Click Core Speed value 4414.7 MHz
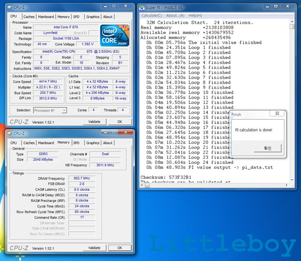Image resolution: width=301 pixels, height=261 pixels. [x=48, y=81]
